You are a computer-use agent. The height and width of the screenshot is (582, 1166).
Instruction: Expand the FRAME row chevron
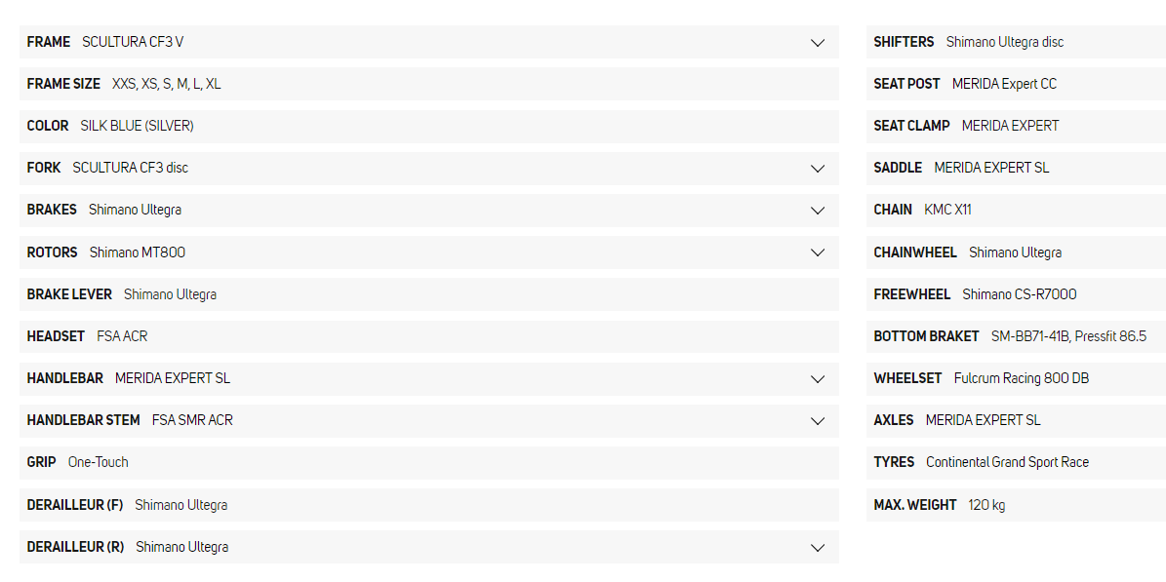tap(818, 43)
